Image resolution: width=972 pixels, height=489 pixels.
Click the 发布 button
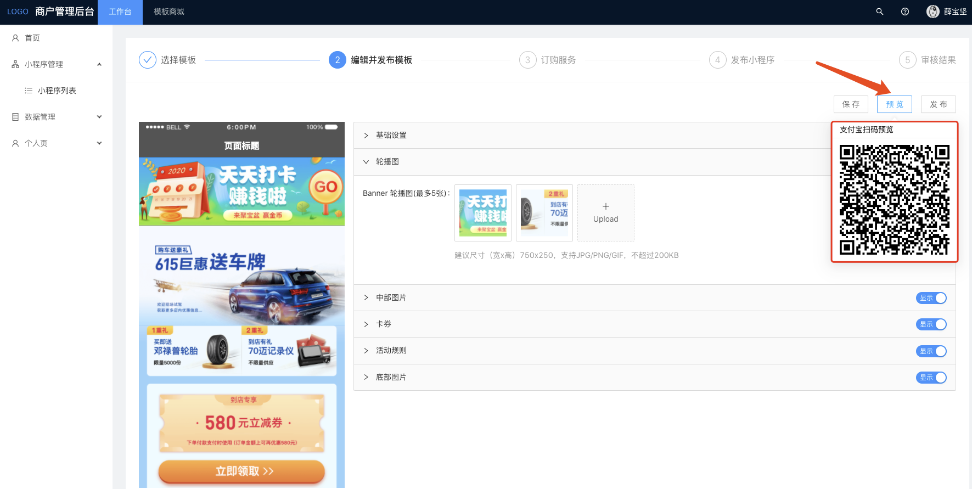pos(939,104)
